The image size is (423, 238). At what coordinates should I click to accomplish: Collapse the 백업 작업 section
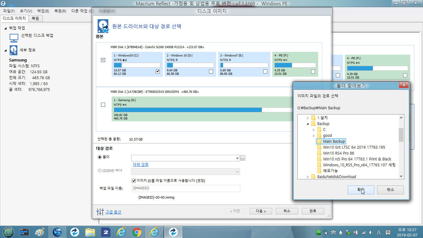coord(6,28)
